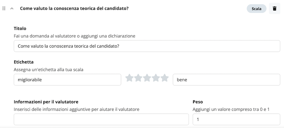The width and height of the screenshot is (284, 128).
Task: Edit the 'bene' label field
Action: tap(227, 80)
